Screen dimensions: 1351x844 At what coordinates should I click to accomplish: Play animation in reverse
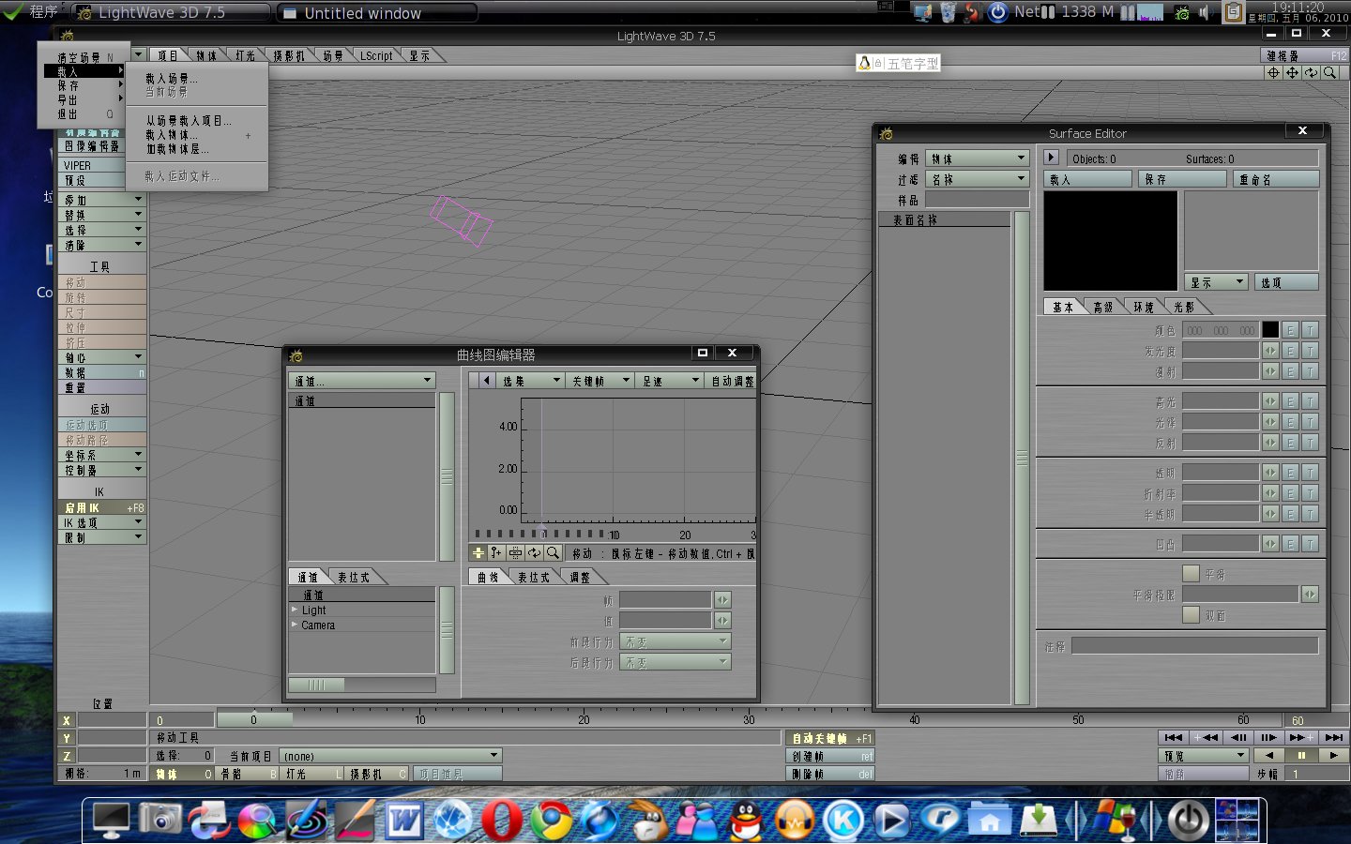1269,755
